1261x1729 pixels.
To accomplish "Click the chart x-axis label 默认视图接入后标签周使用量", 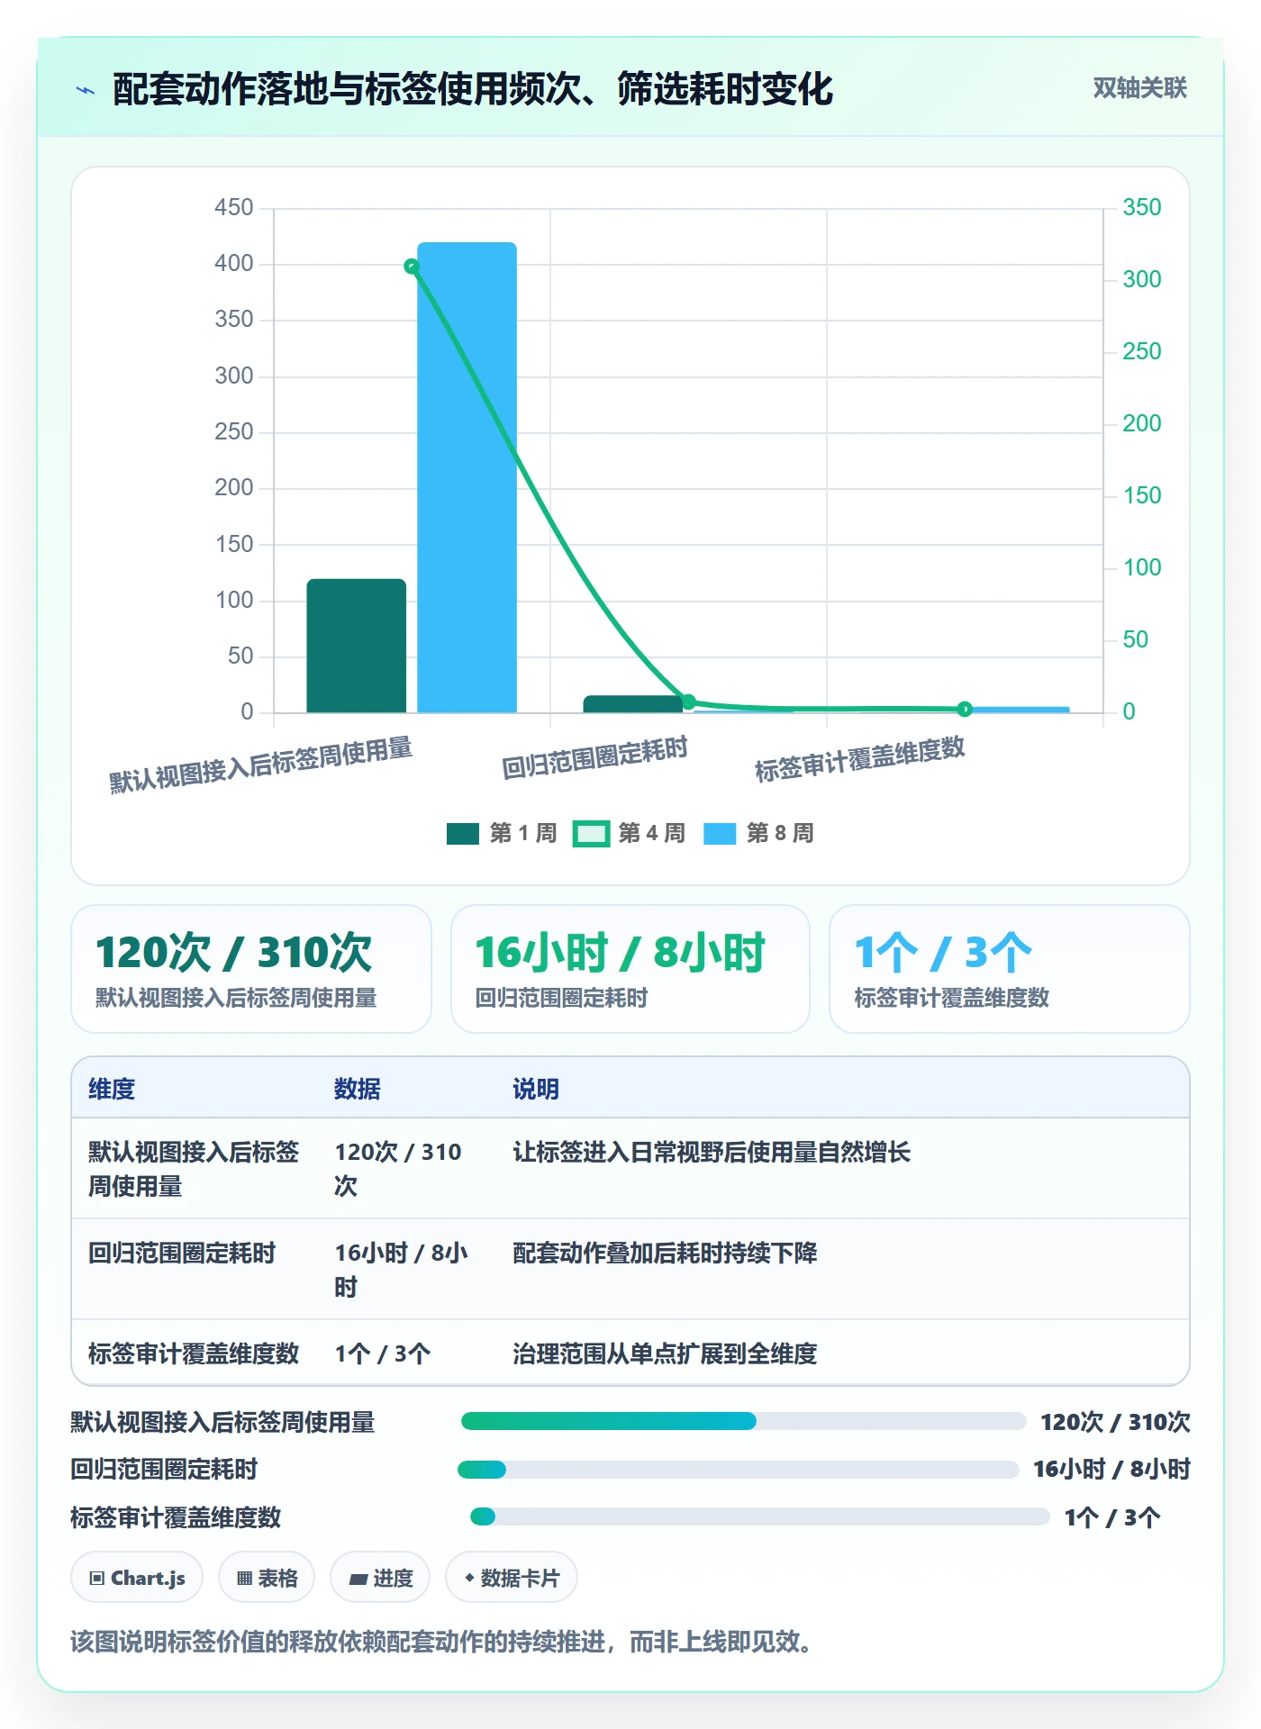I will (x=261, y=765).
